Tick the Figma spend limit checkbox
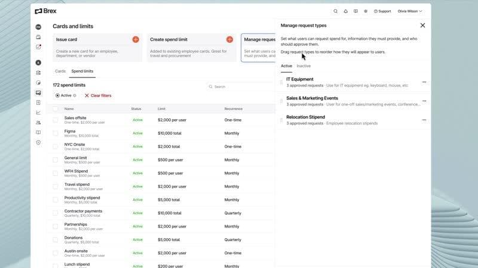Image resolution: width=478 pixels, height=268 pixels. point(56,133)
